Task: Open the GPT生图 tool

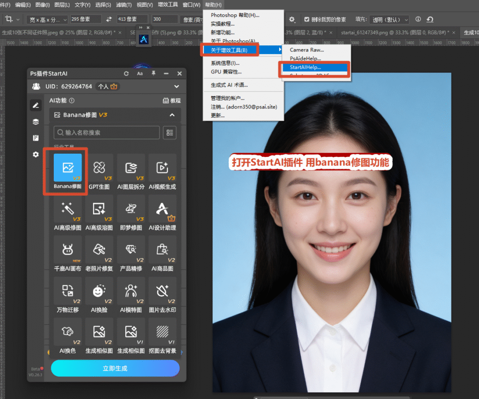Action: tap(99, 171)
